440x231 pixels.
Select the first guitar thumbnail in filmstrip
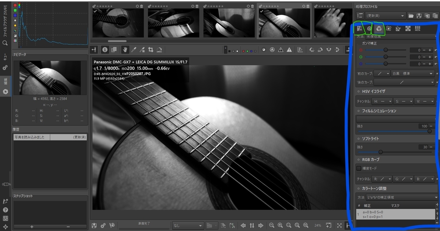point(117,23)
